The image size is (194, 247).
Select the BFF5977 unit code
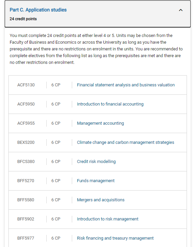[x=26, y=238]
